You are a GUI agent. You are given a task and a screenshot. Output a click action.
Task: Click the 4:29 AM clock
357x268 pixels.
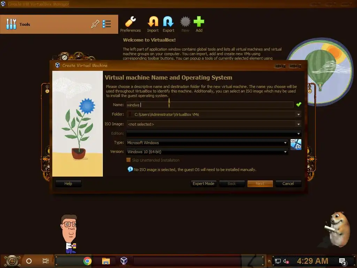[312, 261]
